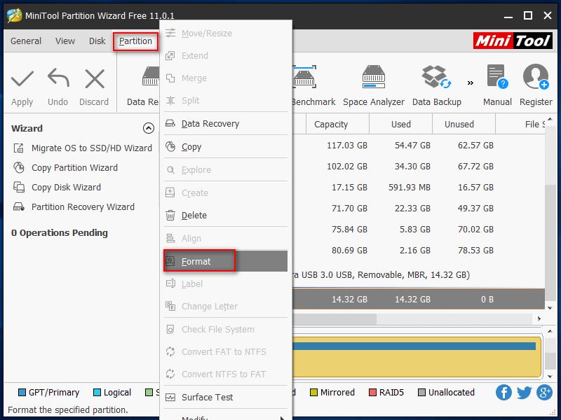
Task: Choose Format in the Partition menu
Action: click(x=225, y=261)
